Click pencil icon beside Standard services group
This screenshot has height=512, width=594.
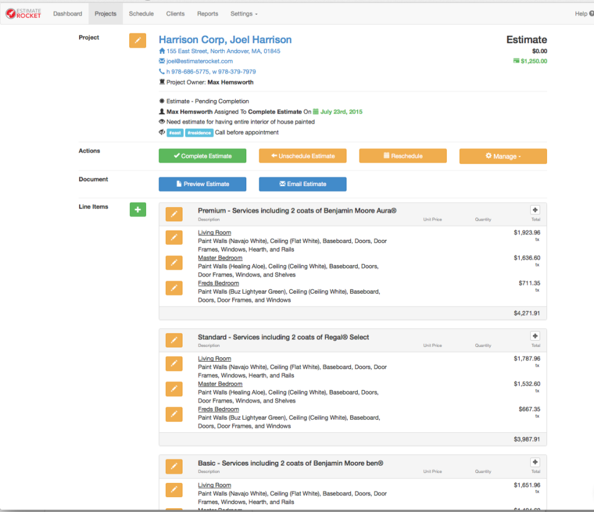tap(174, 340)
